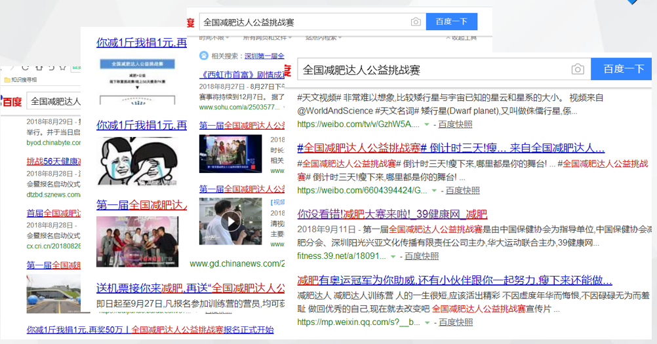Click the refresh icon in leftmost browser toolbar

click(25, 67)
